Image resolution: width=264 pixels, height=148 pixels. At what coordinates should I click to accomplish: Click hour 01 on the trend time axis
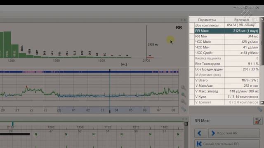coord(73,110)
